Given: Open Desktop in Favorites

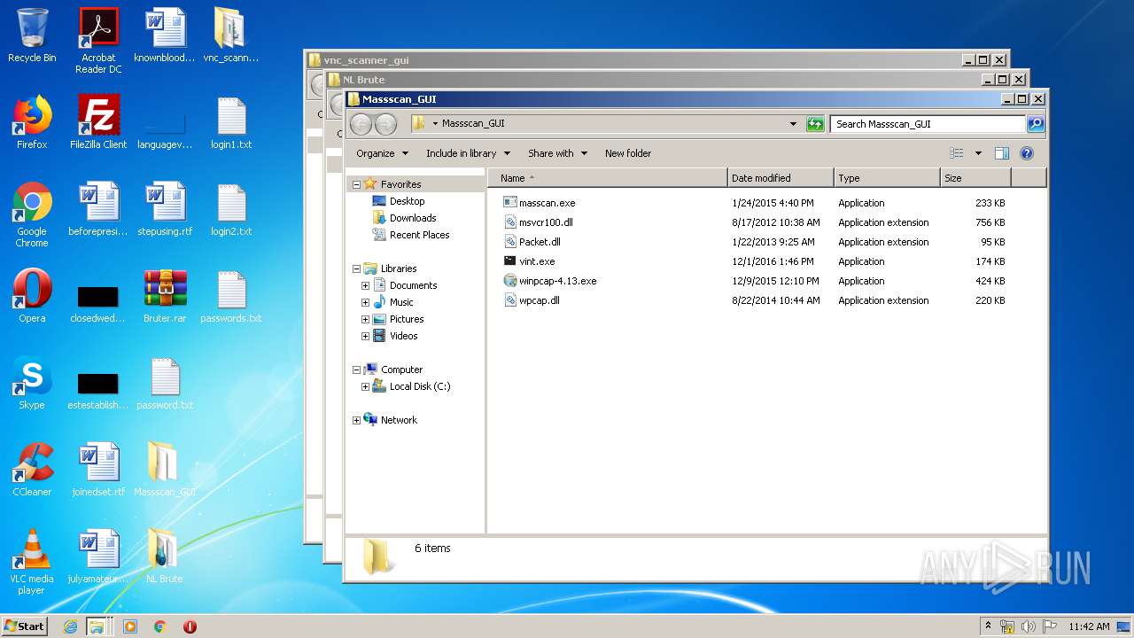Looking at the screenshot, I should coord(407,201).
